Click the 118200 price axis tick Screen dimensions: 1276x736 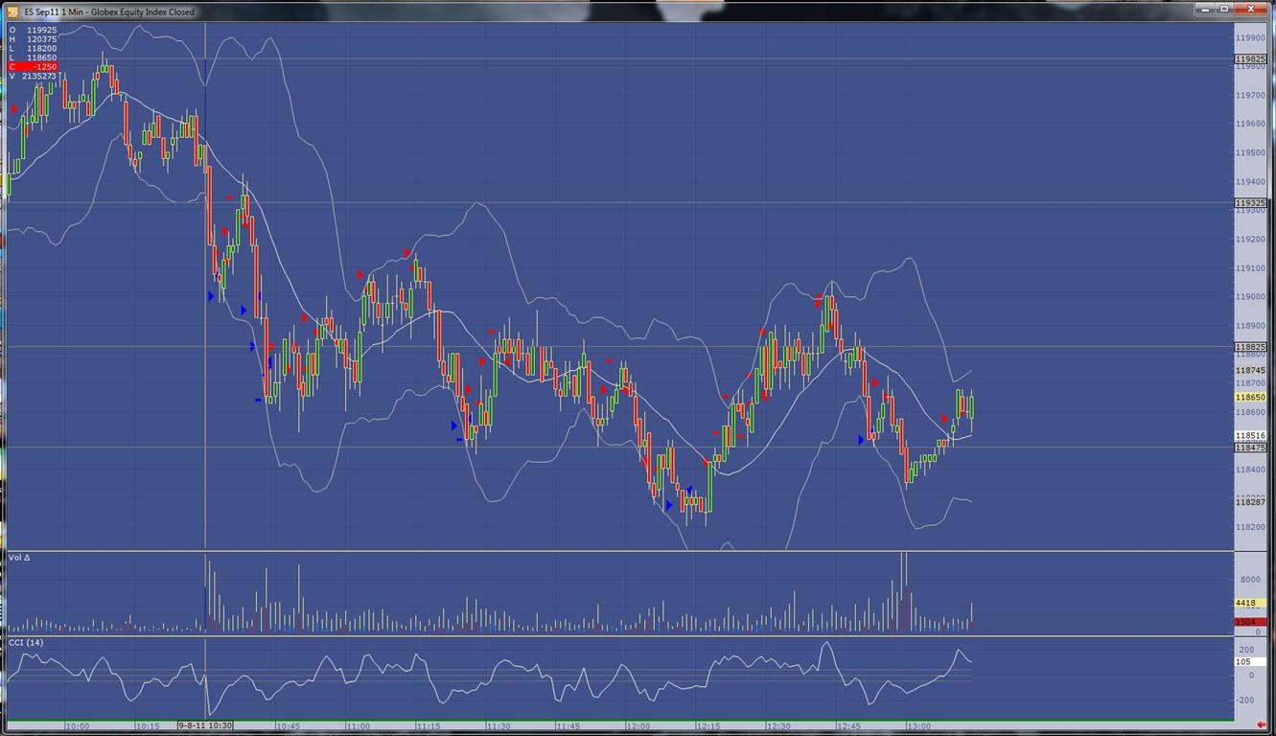(1250, 527)
